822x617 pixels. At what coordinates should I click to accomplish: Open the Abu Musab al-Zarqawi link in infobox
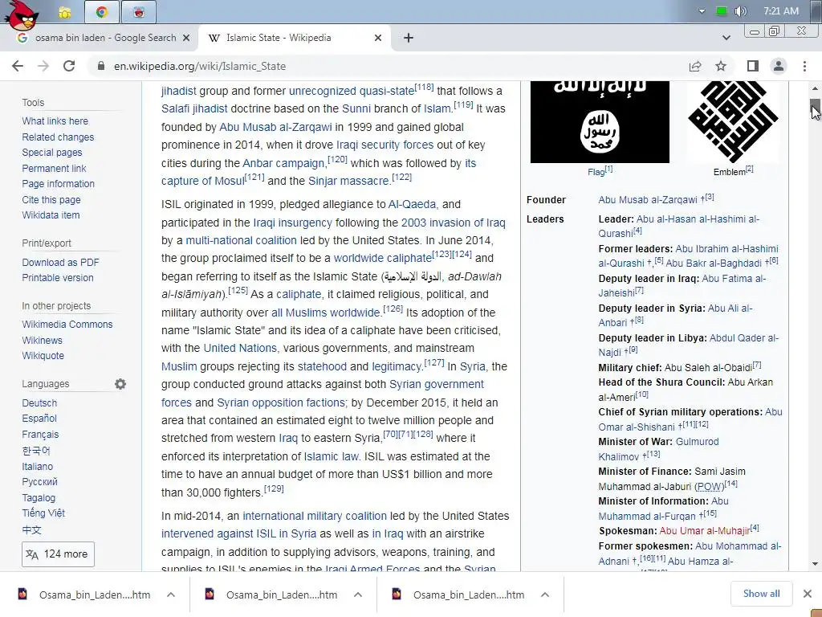point(648,200)
